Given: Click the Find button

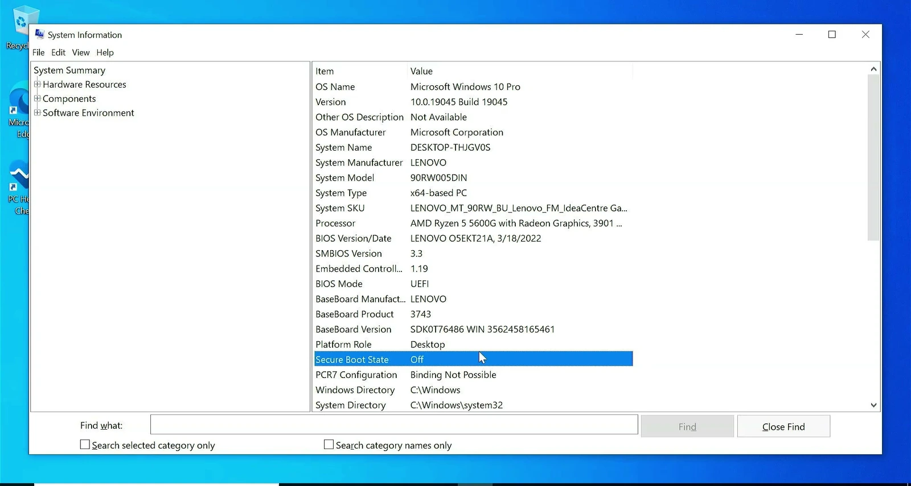Looking at the screenshot, I should click(x=687, y=426).
